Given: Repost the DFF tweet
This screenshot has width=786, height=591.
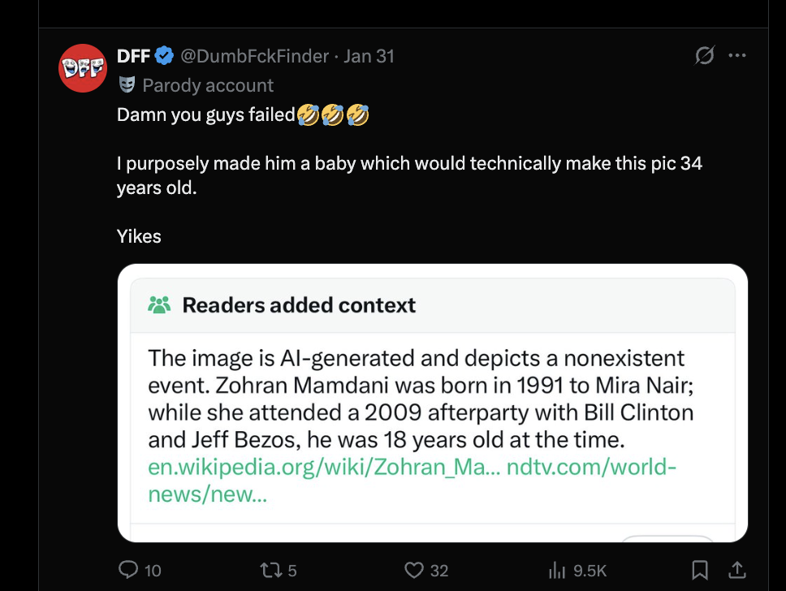Looking at the screenshot, I should pyautogui.click(x=269, y=570).
